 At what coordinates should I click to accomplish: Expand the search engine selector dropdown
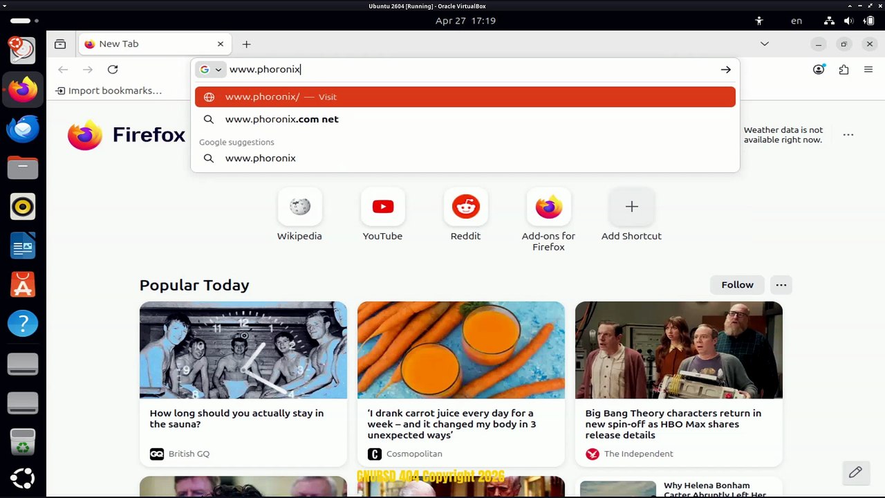click(x=211, y=69)
